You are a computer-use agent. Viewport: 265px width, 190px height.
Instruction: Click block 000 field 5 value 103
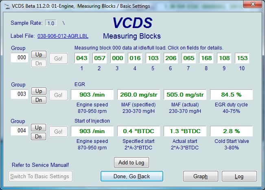(x=153, y=58)
